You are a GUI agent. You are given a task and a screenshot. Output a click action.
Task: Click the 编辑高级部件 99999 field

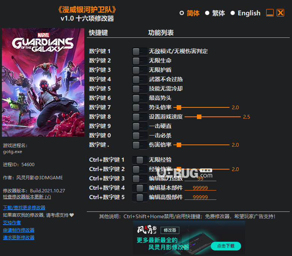click(x=200, y=197)
